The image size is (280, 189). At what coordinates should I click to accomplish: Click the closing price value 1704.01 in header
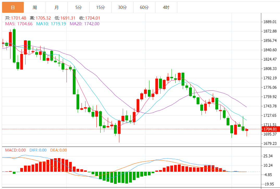[x=93, y=18]
